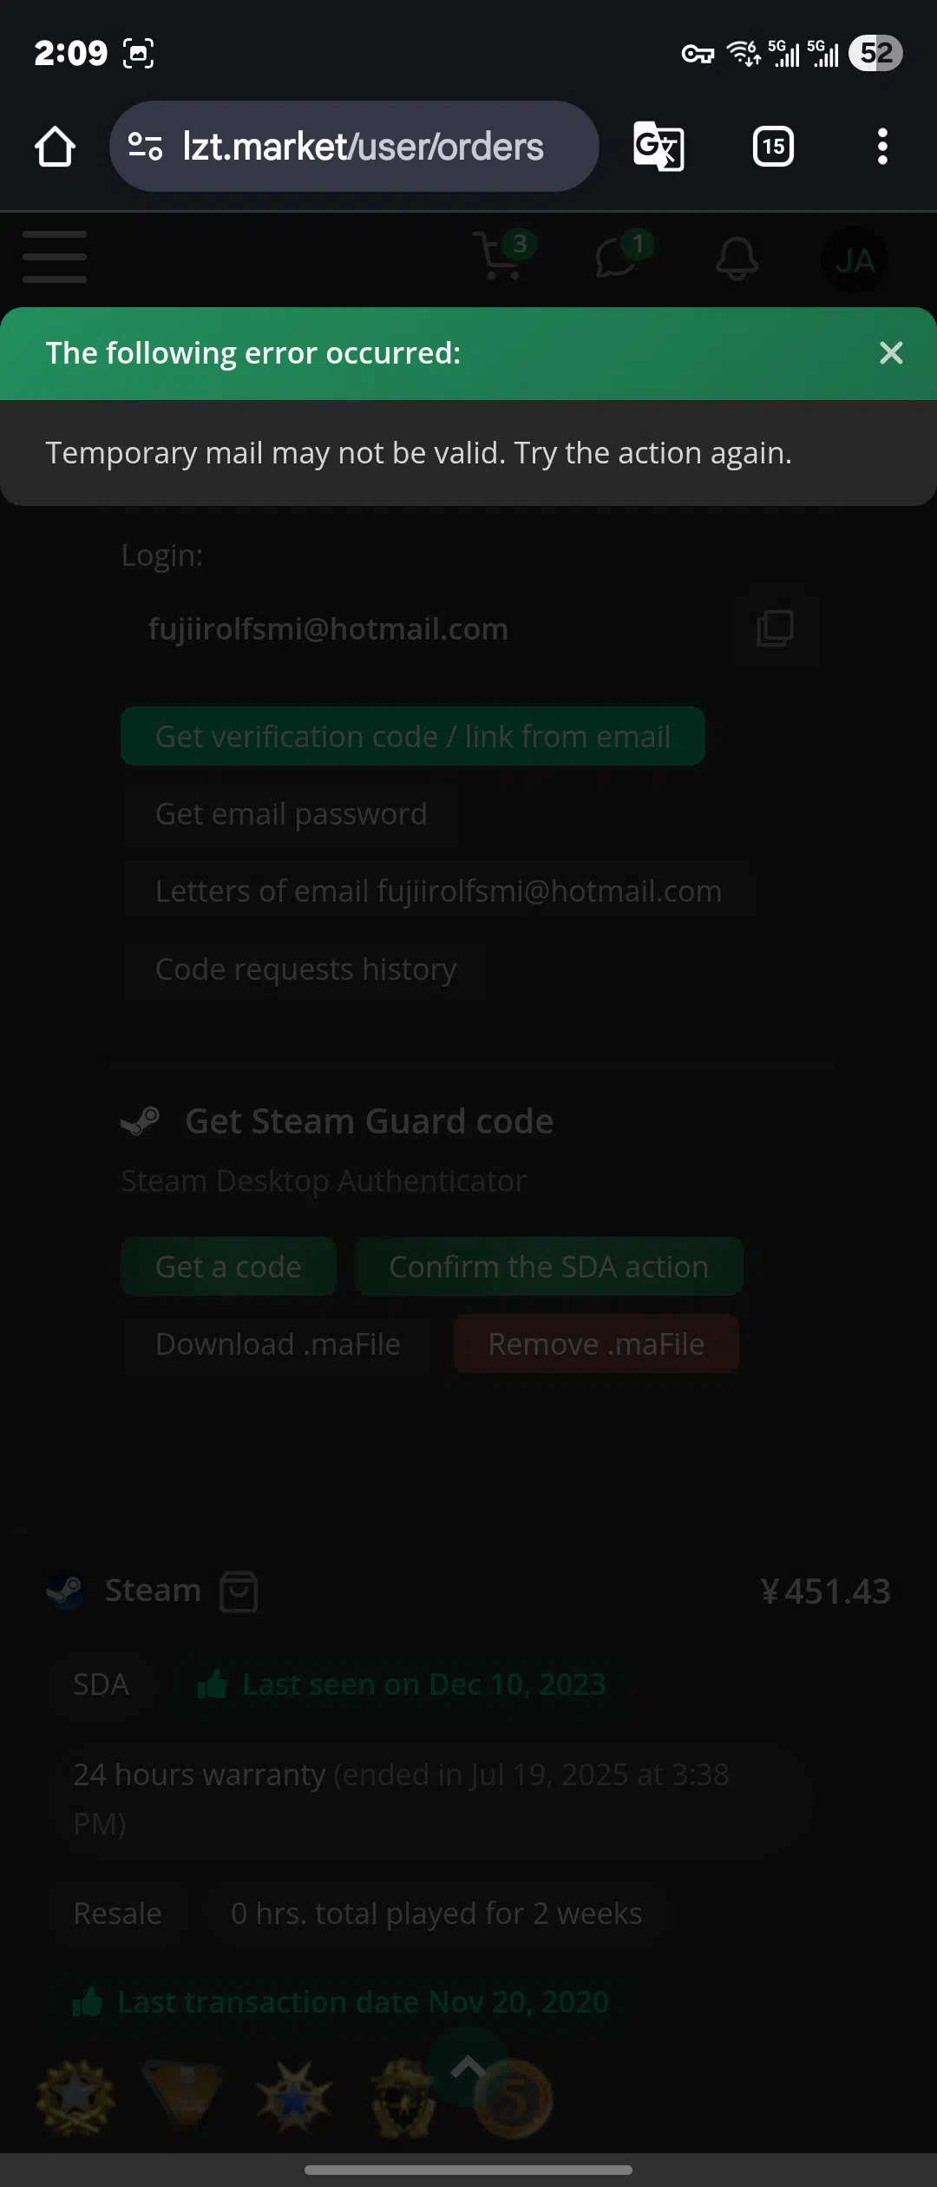Click Get a code button
This screenshot has width=937, height=2187.
coord(228,1267)
